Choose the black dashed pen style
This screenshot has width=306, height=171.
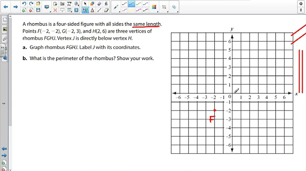click(146, 10)
